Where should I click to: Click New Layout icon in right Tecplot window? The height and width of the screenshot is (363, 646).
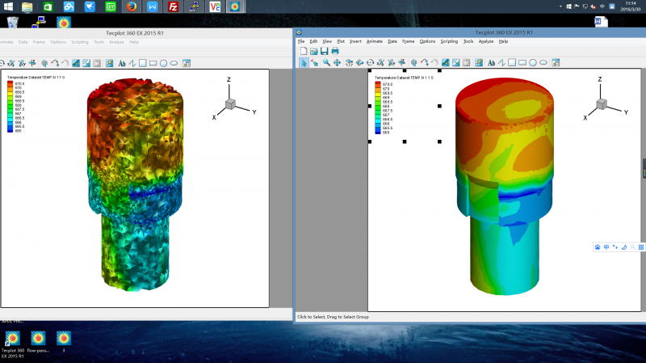pyautogui.click(x=304, y=51)
